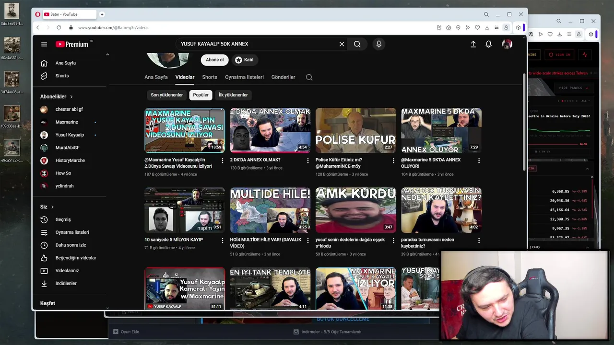This screenshot has width=614, height=345.
Task: Open the Opera menu logo
Action: [x=37, y=14]
